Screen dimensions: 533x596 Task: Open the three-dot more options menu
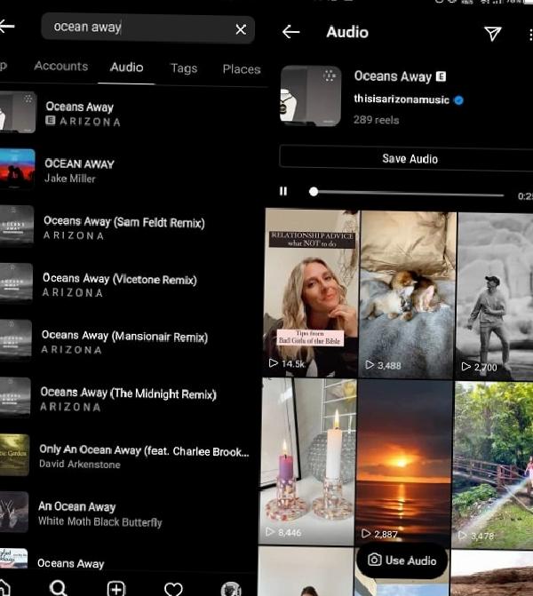[530, 35]
